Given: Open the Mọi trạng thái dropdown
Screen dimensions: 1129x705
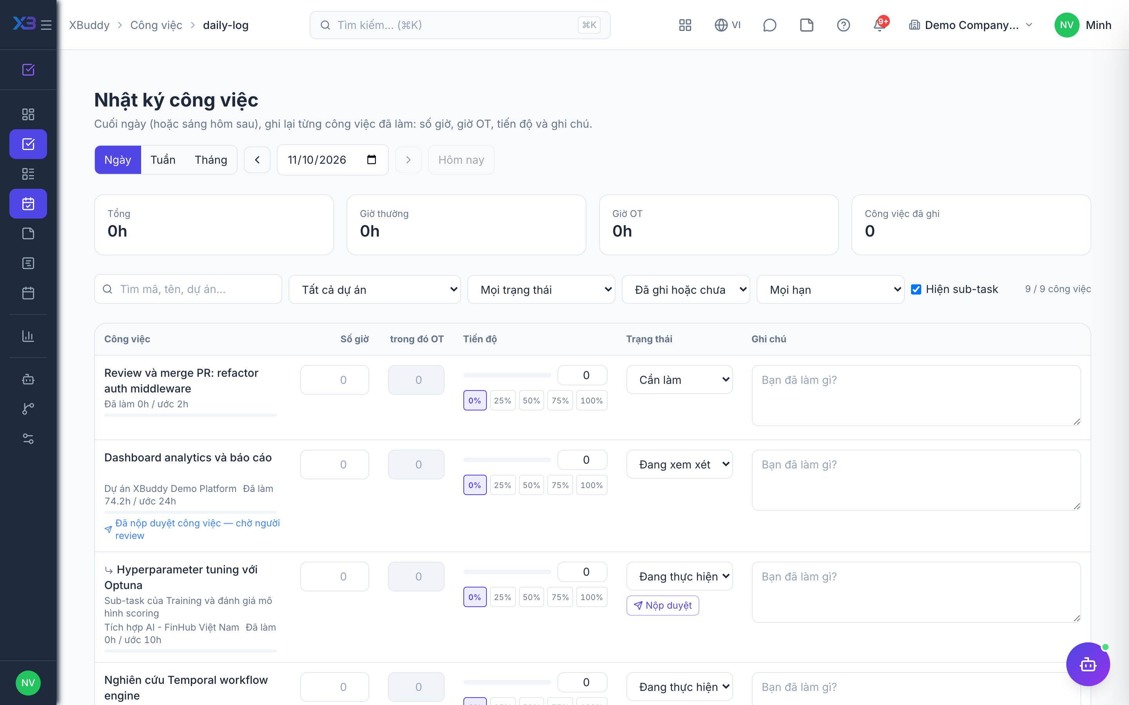Looking at the screenshot, I should click(x=541, y=289).
